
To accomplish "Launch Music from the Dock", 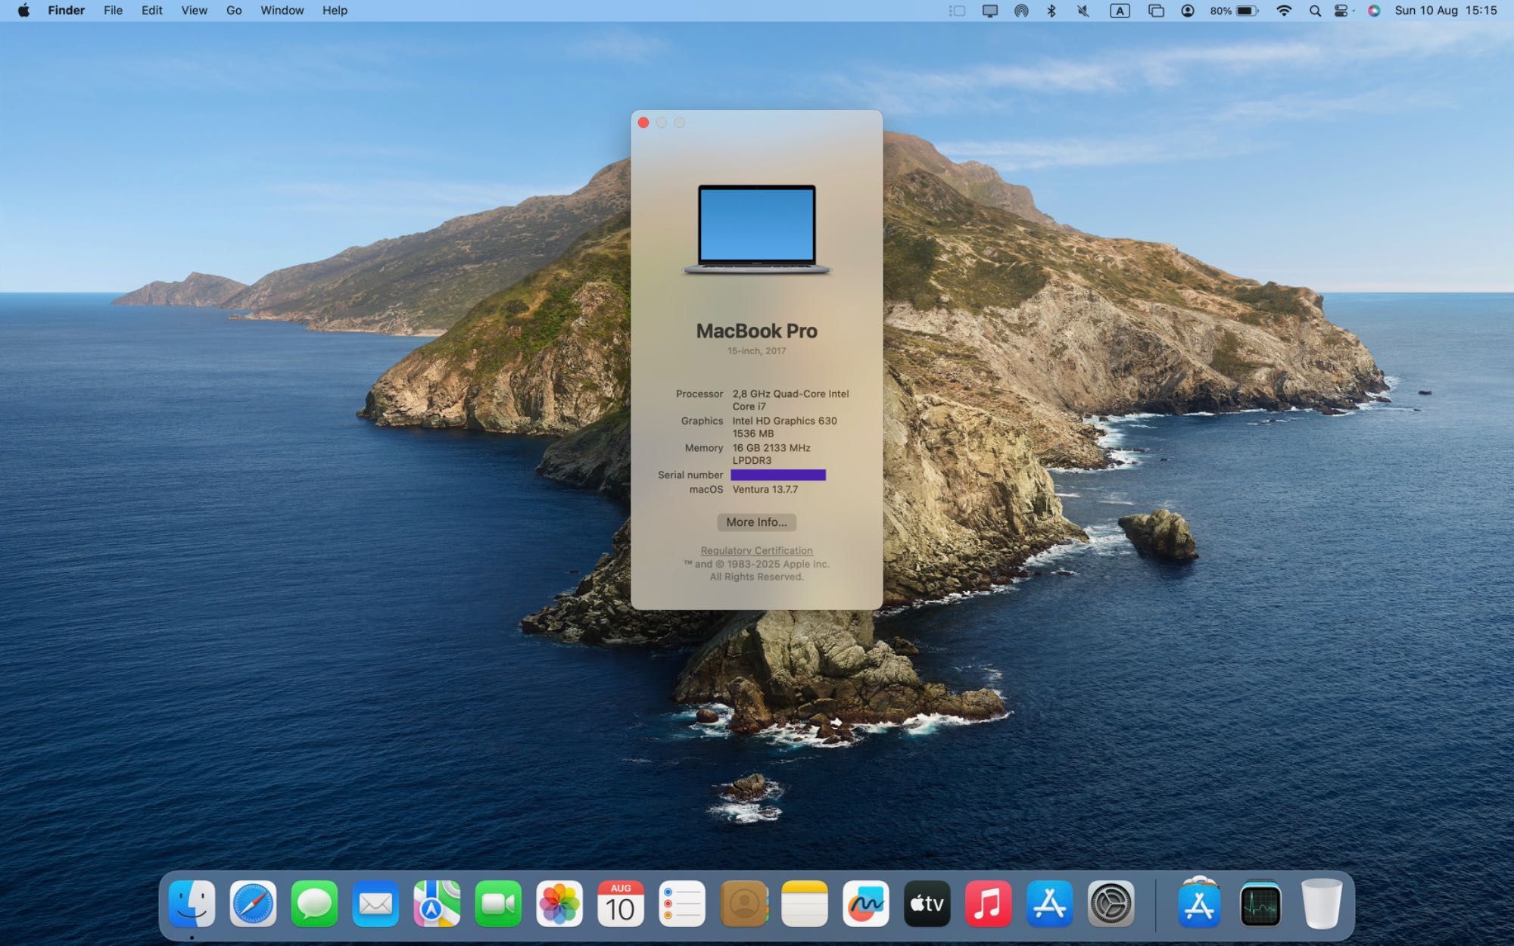I will tap(989, 904).
